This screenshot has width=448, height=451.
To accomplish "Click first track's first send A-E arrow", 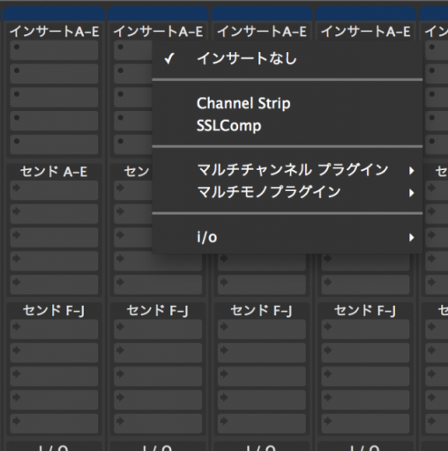I will [x=17, y=188].
